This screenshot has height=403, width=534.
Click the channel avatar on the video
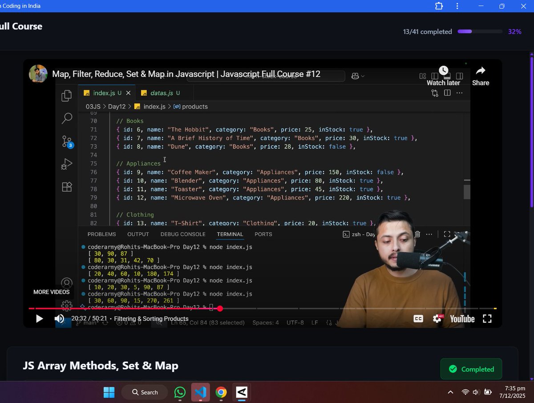(38, 74)
